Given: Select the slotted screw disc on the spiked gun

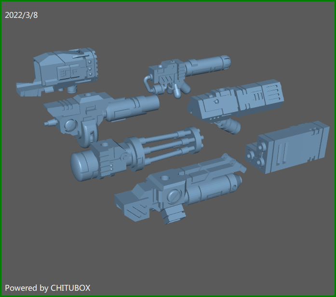Looking at the screenshot, I should [x=70, y=125].
